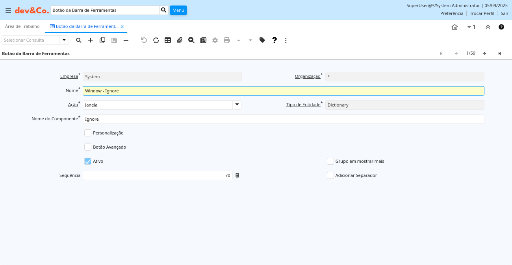Open the calculator next to Seqüência
Image resolution: width=512 pixels, height=265 pixels.
237,175
